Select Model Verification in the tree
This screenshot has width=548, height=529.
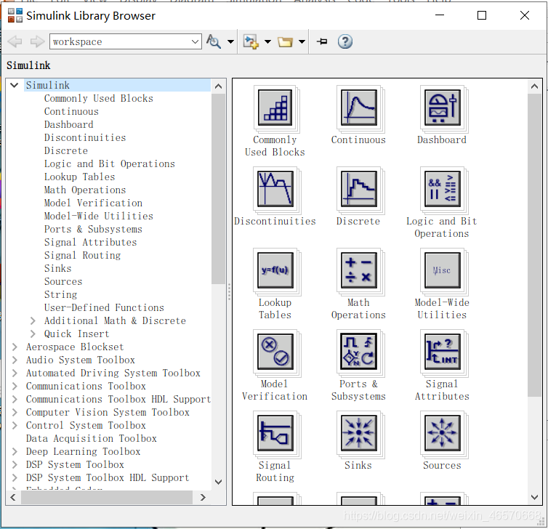pyautogui.click(x=93, y=203)
